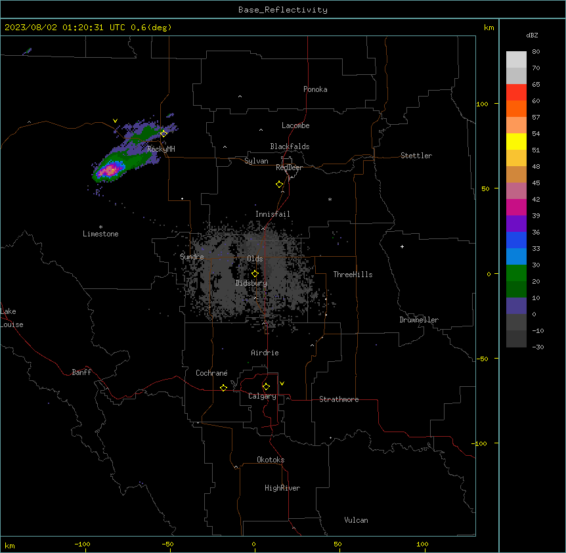Click the Stettler city label
Image resolution: width=566 pixels, height=553 pixels.
pyautogui.click(x=416, y=156)
